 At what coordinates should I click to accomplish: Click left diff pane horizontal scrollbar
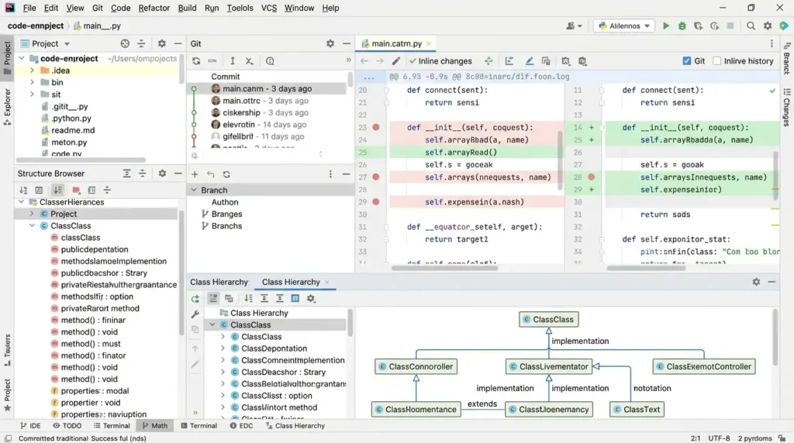click(x=444, y=268)
